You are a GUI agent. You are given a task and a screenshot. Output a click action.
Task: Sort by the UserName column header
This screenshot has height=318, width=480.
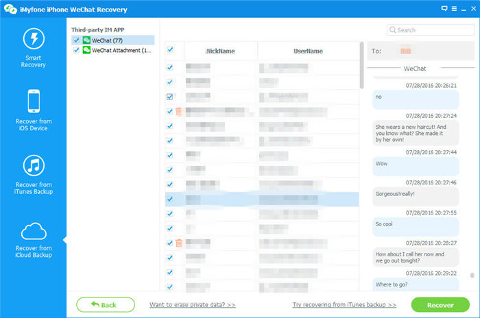tap(308, 51)
